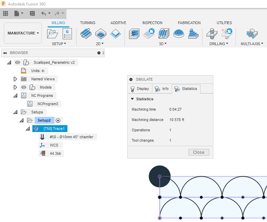Screen dimensions: 267x222
Task: Click the New Setup folder icon
Action: [53, 34]
